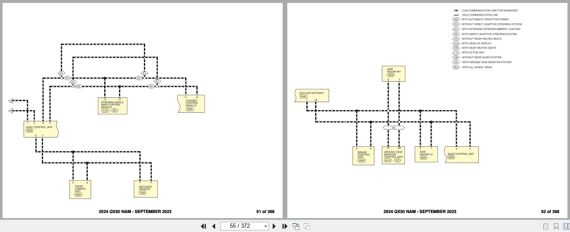Click the right page footer '2024 QX50 NAM - SEPTEMBER 2023'
Viewport: 570px width, 232px height.
(420, 212)
